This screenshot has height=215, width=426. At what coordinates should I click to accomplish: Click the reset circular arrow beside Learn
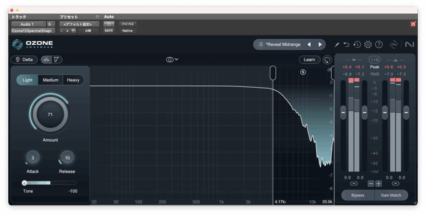click(x=327, y=60)
